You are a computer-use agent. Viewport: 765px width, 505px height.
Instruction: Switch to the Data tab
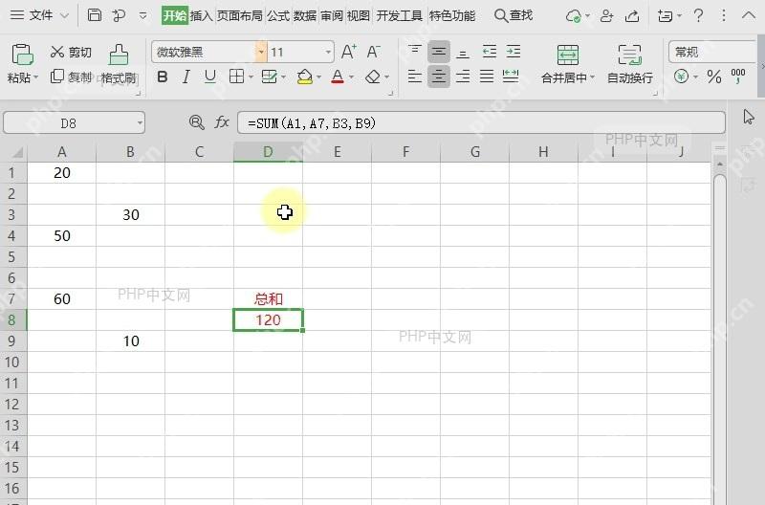pyautogui.click(x=305, y=16)
